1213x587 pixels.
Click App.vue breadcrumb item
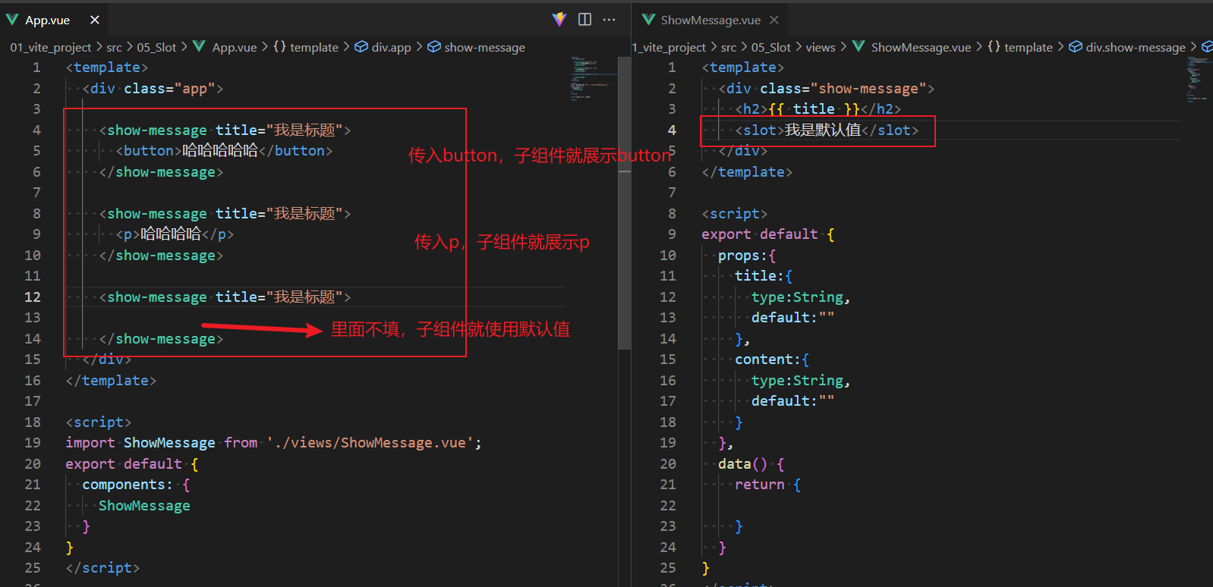pos(235,47)
